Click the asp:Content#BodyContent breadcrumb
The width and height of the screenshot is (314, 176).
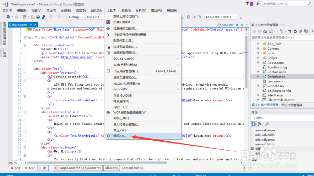(x=80, y=168)
